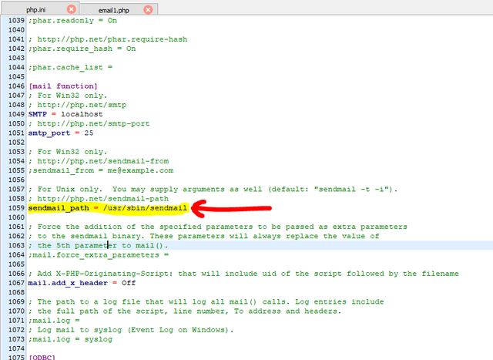Click the ;phar.readonly = On line
493x360 pixels.
[72, 21]
